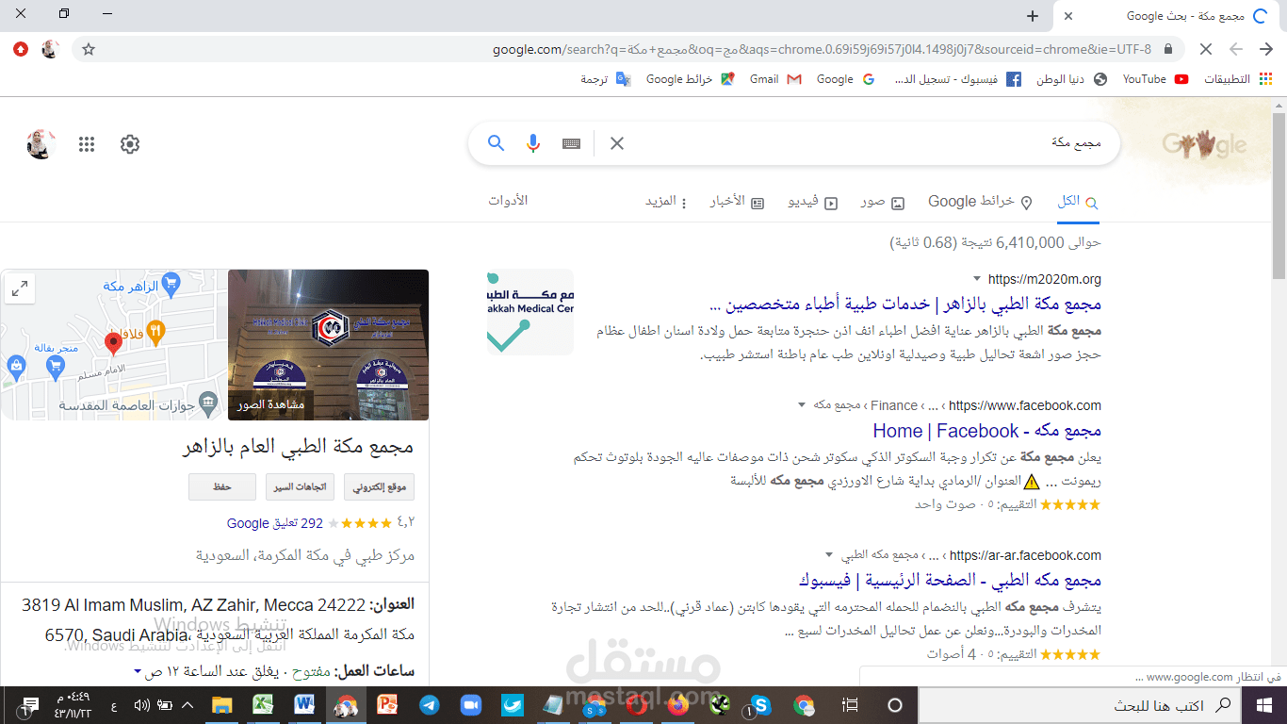
Task: Expand www.facebook.com result options arrow
Action: (x=802, y=405)
